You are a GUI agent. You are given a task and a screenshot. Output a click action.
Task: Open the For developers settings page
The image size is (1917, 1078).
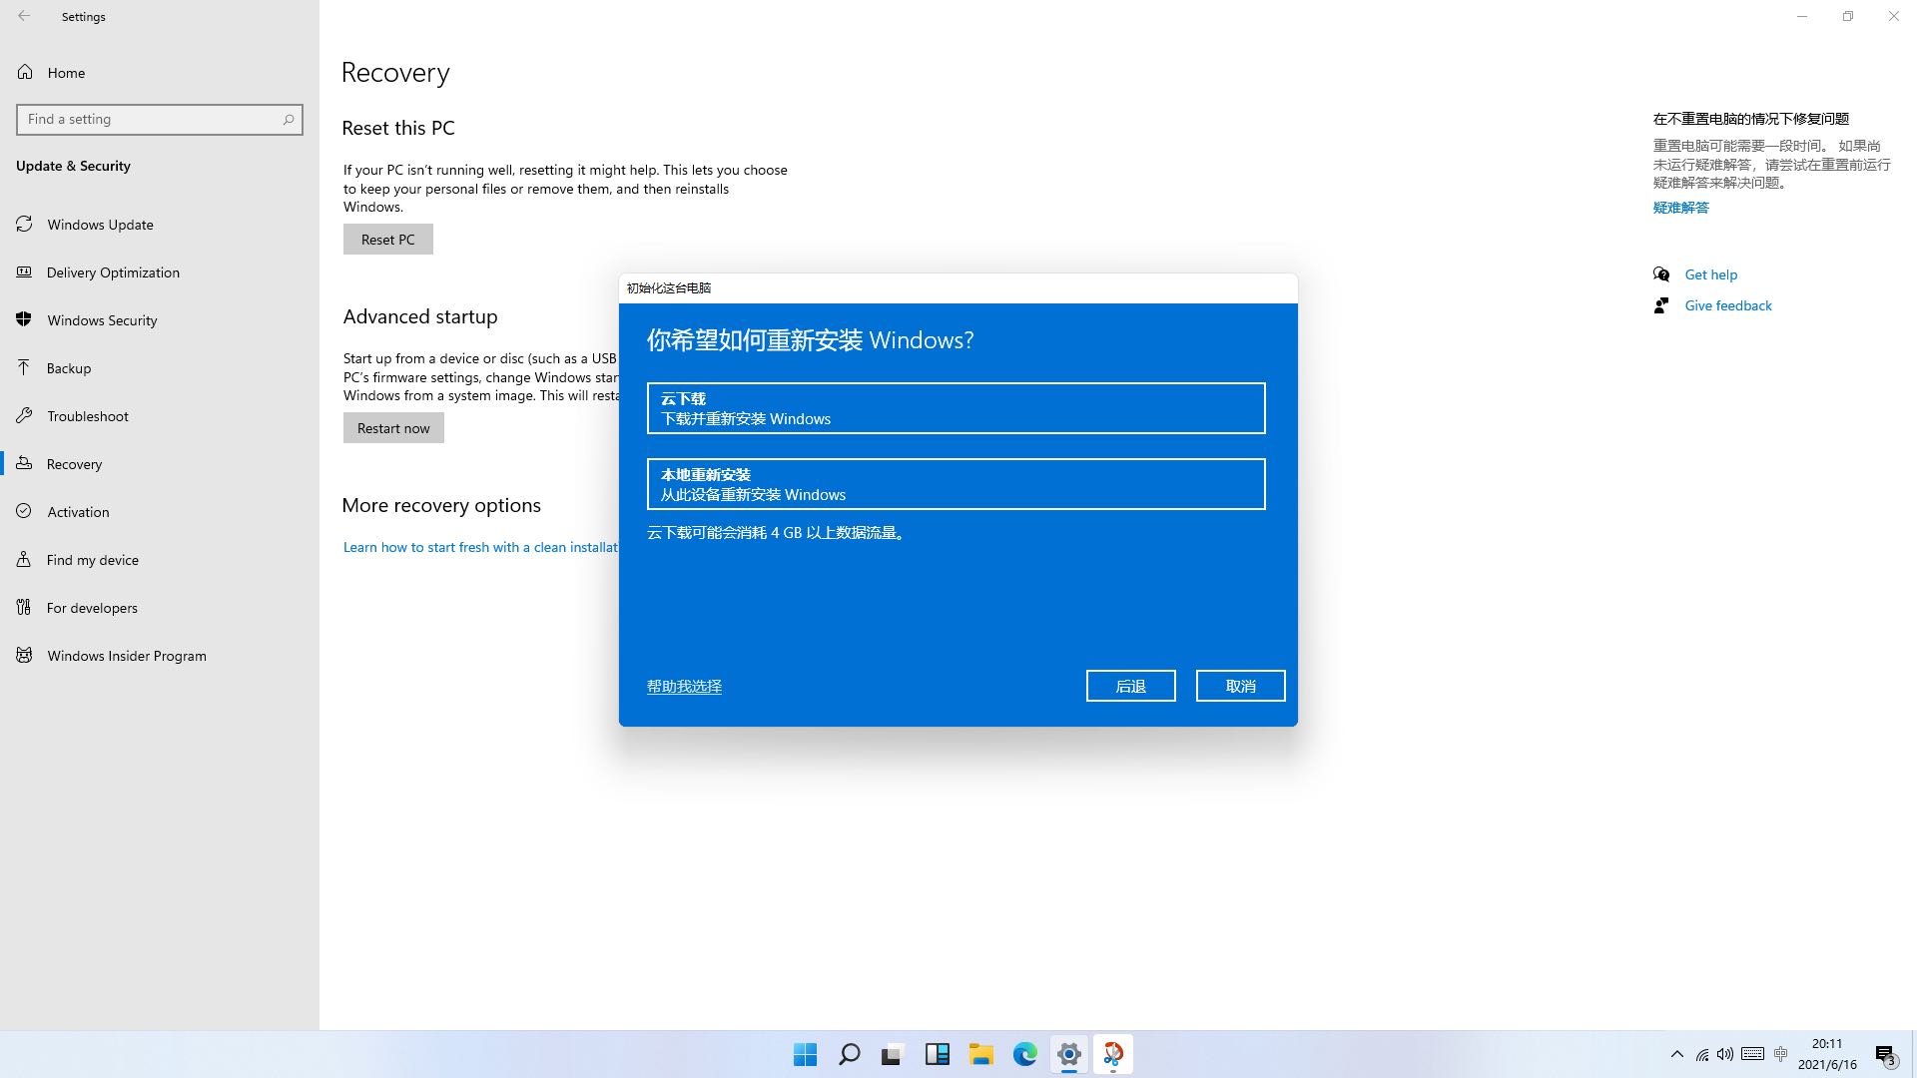click(92, 607)
